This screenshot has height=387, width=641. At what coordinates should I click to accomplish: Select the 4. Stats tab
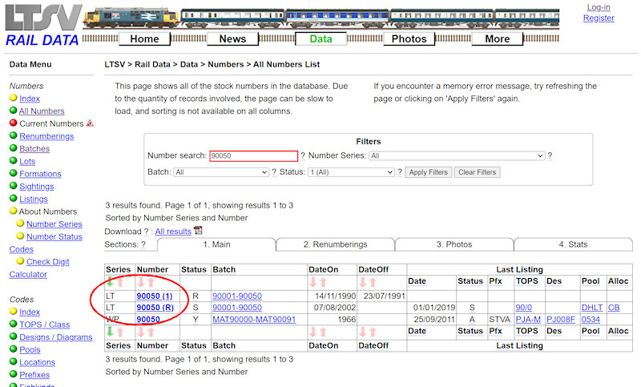pyautogui.click(x=573, y=244)
